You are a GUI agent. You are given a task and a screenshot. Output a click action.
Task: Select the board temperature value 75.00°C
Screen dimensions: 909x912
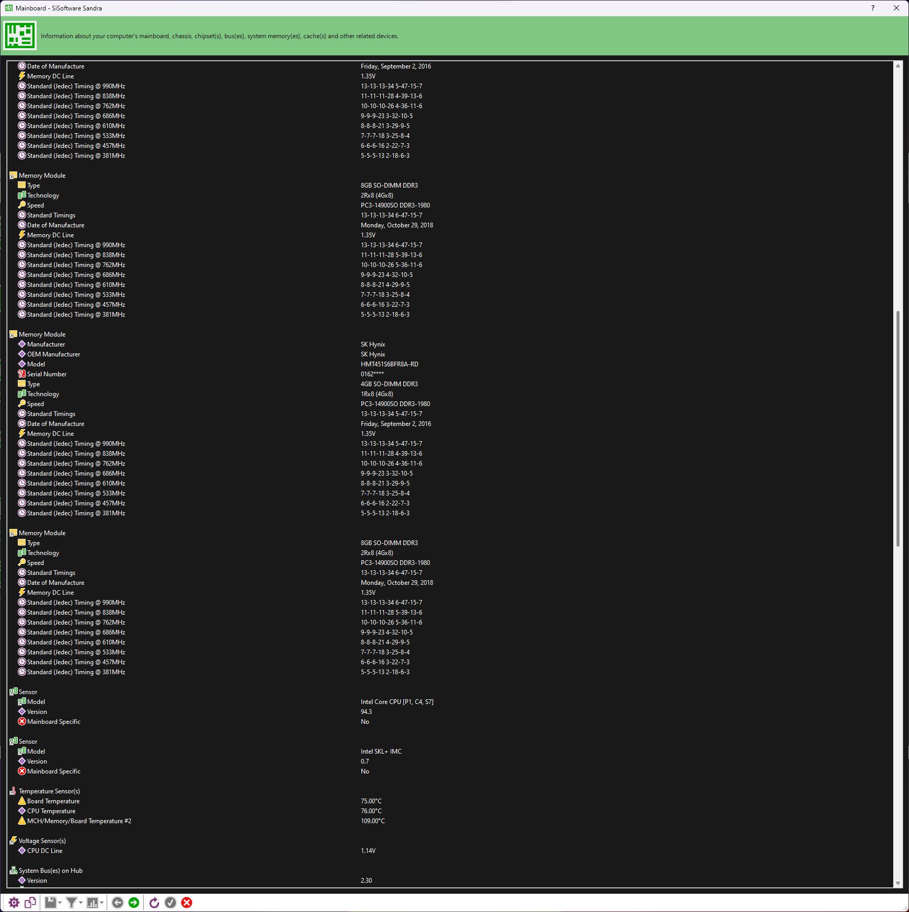(371, 801)
